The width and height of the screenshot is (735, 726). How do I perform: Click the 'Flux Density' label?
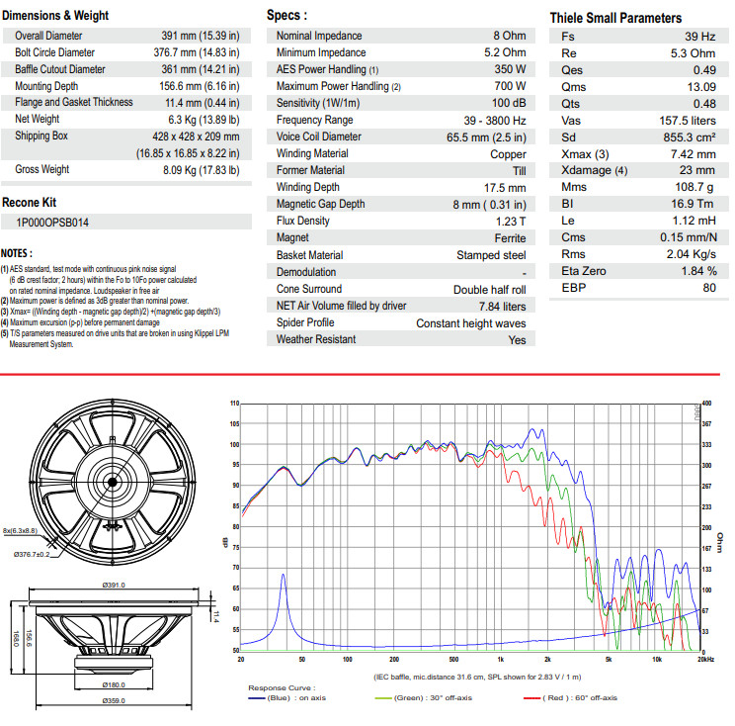(x=303, y=221)
